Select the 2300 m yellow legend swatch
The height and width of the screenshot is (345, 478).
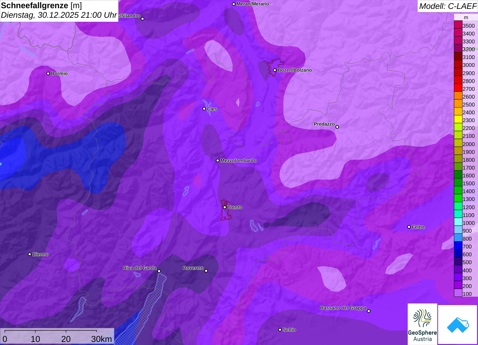pos(458,119)
